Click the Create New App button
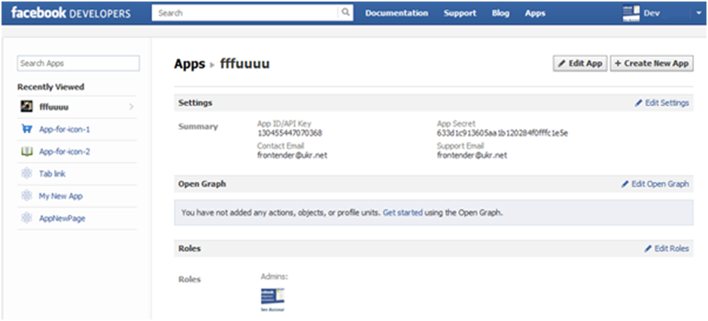Image resolution: width=708 pixels, height=321 pixels. click(x=652, y=64)
